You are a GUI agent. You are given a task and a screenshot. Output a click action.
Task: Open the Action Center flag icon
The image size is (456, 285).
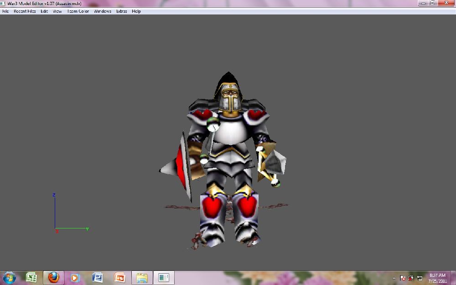tap(403, 278)
